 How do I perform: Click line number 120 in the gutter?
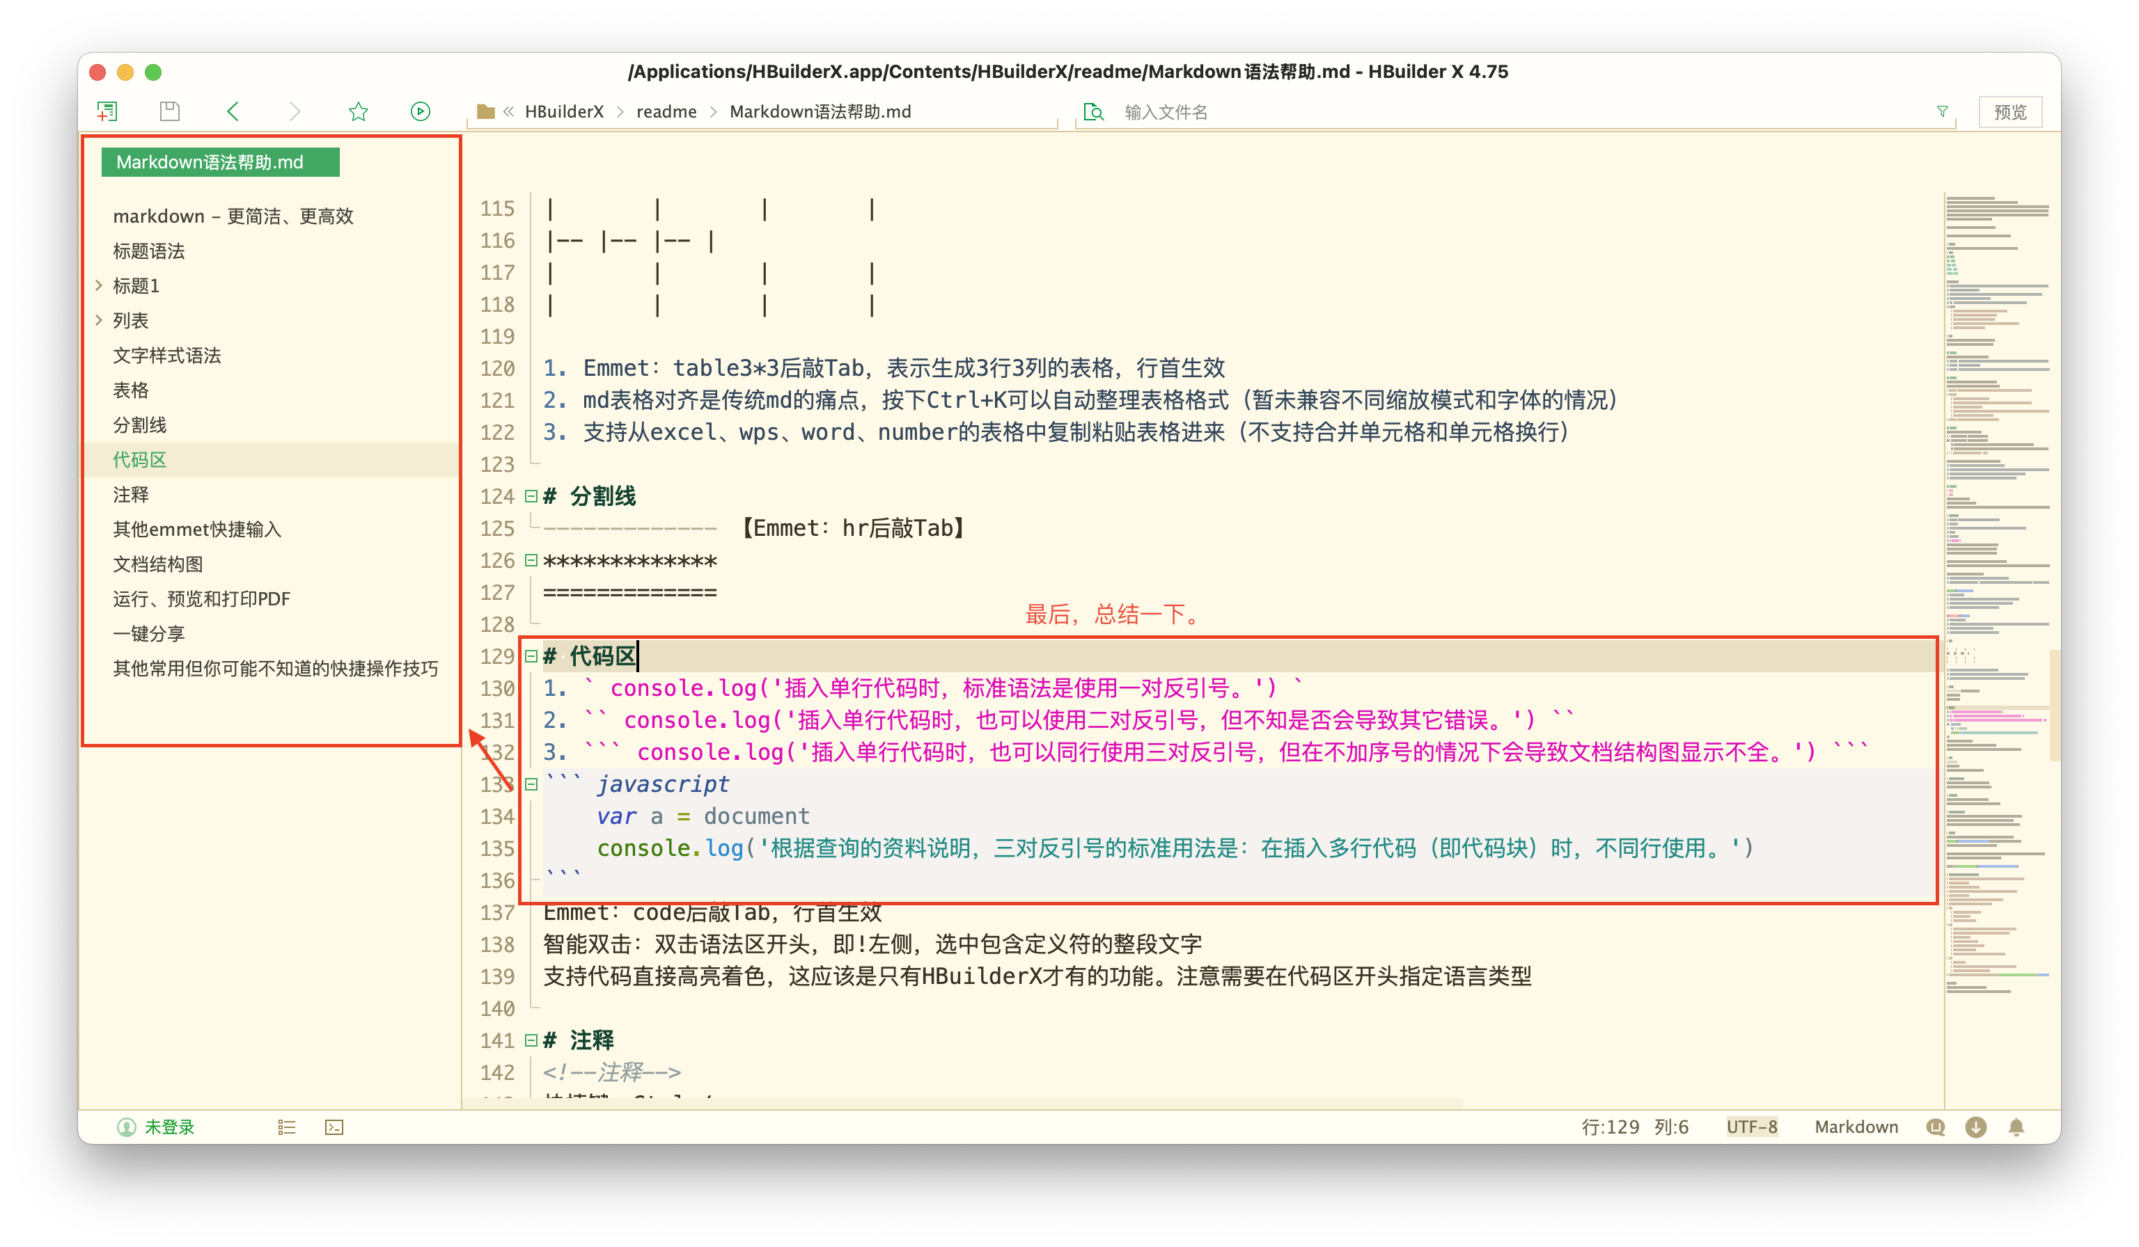coord(497,368)
